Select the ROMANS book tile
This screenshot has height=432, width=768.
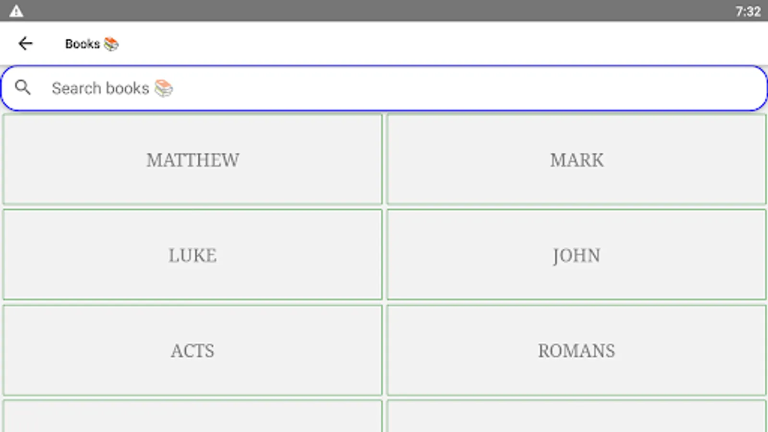(x=576, y=350)
